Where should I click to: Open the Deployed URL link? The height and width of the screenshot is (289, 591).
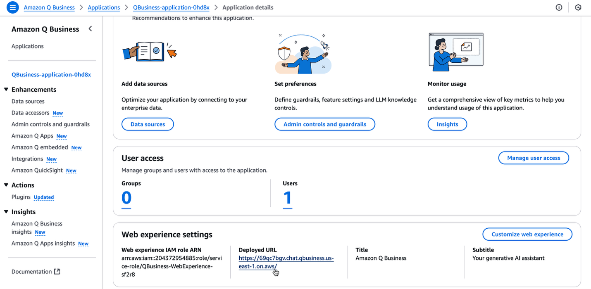click(x=286, y=262)
